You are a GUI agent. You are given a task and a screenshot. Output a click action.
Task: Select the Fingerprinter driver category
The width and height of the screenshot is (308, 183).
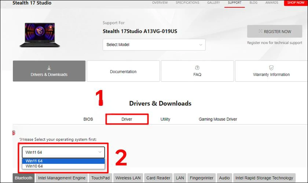pos(202,178)
